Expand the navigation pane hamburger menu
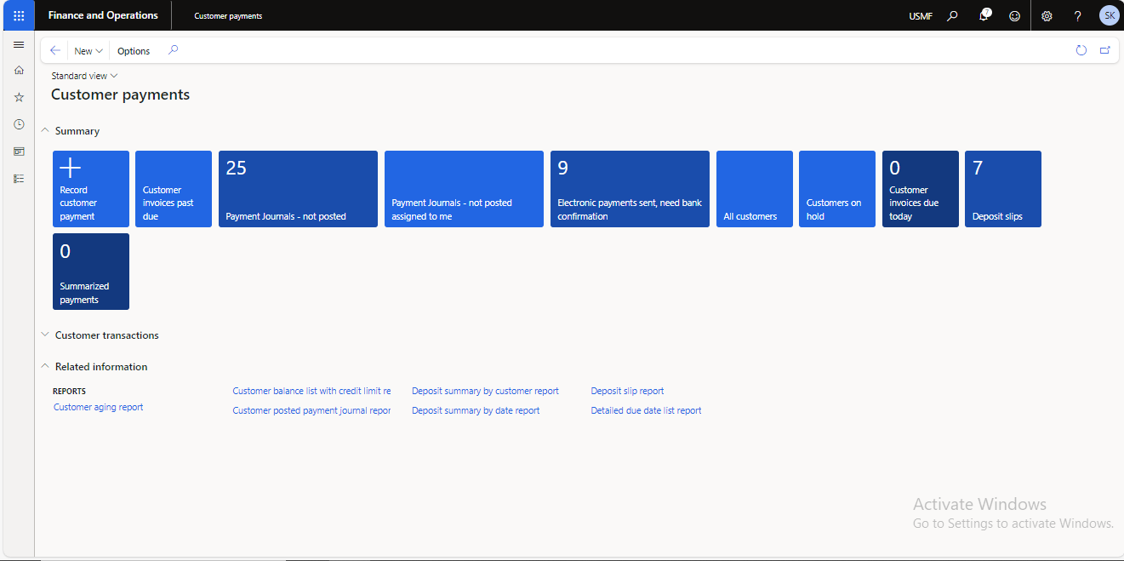Image resolution: width=1124 pixels, height=561 pixels. coord(19,44)
